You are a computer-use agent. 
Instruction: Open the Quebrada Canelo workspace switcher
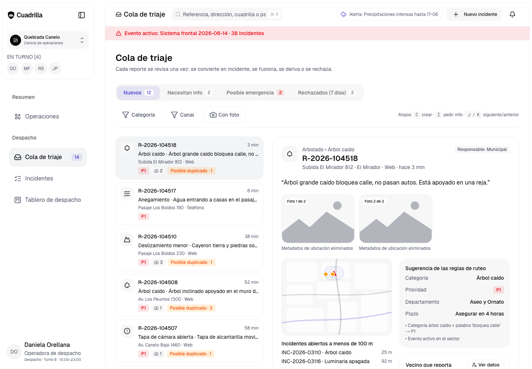tap(48, 40)
